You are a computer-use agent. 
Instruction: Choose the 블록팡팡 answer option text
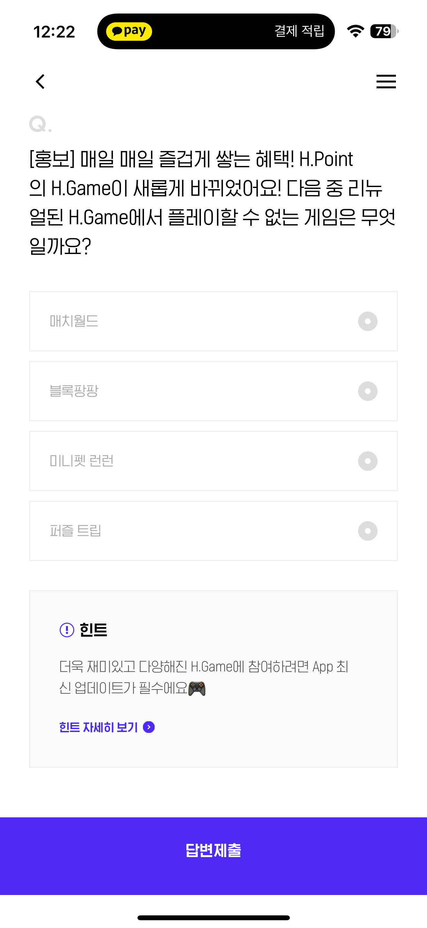[x=74, y=391]
